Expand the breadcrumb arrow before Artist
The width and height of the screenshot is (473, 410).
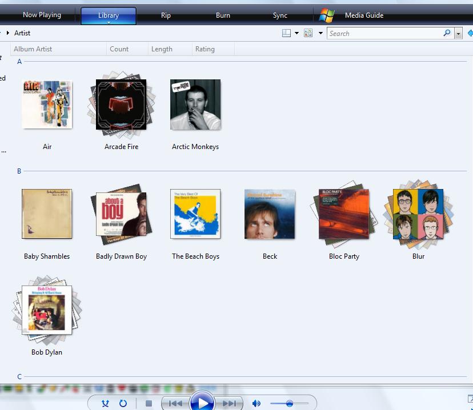[x=8, y=33]
